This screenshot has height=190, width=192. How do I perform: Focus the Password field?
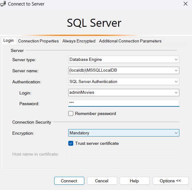tap(124, 103)
